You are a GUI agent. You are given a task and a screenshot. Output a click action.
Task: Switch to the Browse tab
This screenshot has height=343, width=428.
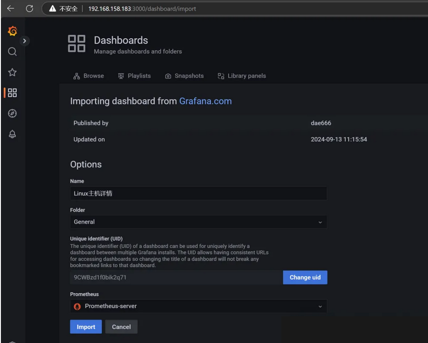(x=88, y=76)
